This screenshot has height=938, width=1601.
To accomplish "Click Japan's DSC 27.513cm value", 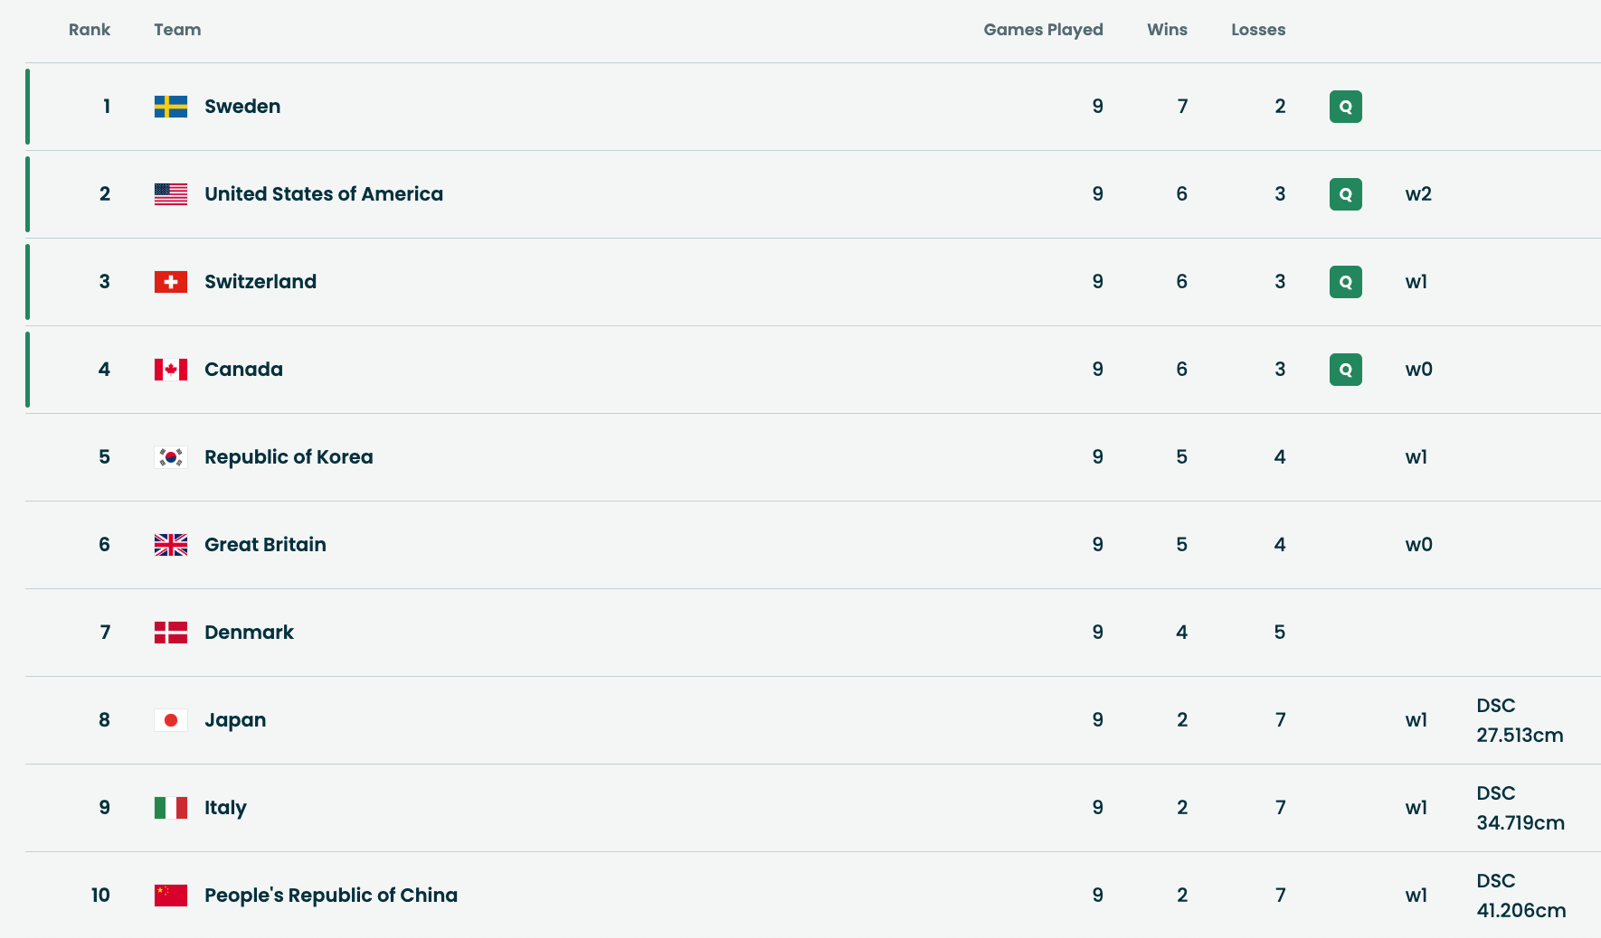I will click(x=1520, y=720).
